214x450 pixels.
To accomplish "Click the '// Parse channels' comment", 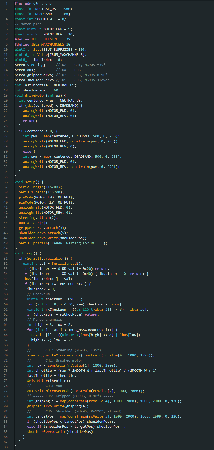I will click(x=44, y=320).
